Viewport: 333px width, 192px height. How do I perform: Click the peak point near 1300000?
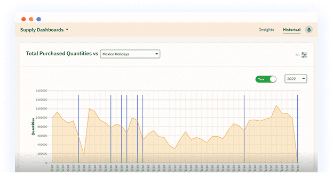[276, 105]
